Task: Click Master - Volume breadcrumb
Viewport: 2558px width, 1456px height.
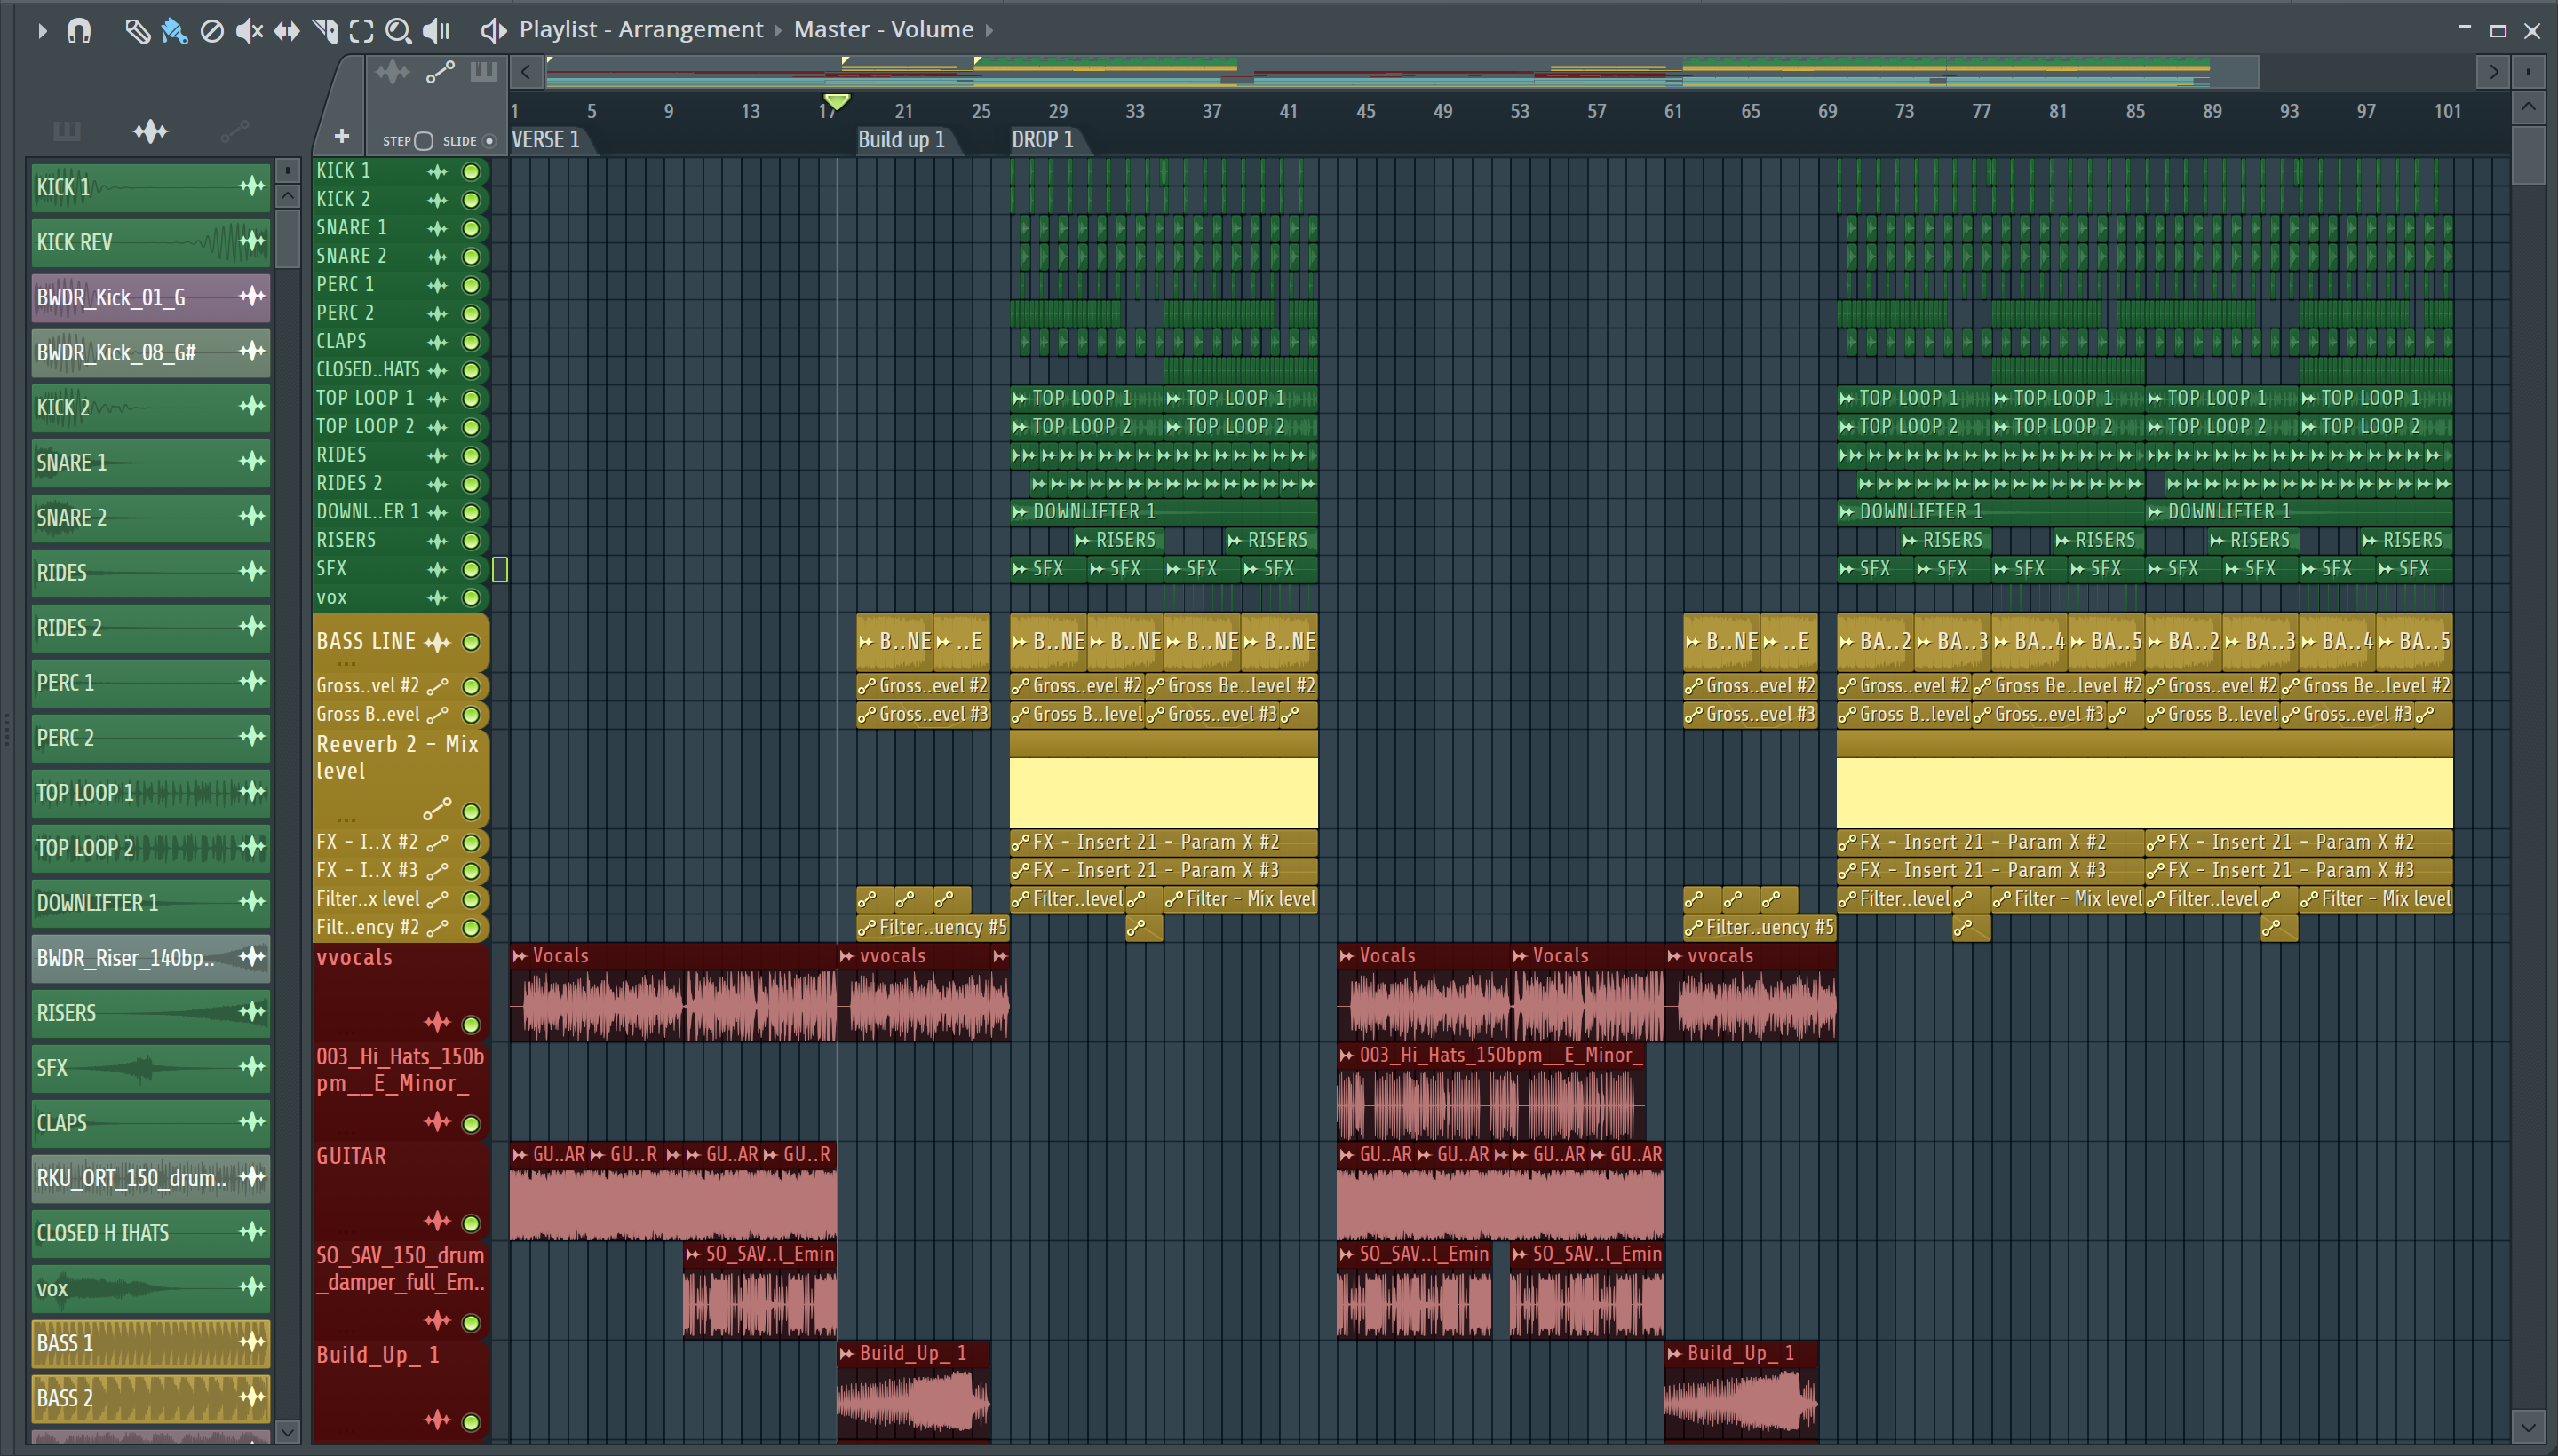Action: pos(884,30)
